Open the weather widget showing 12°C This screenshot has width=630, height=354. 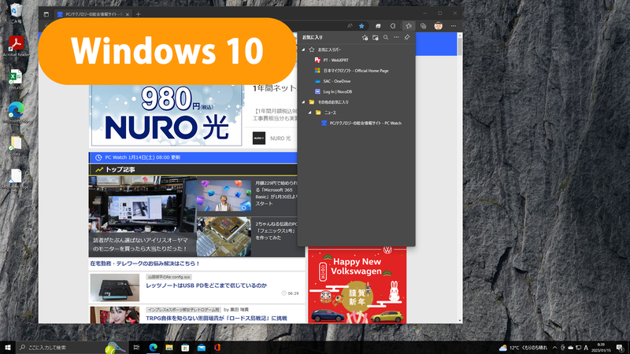[523, 348]
